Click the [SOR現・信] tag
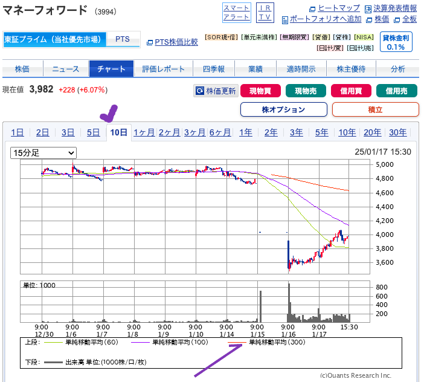The image size is (424, 382). [x=222, y=37]
